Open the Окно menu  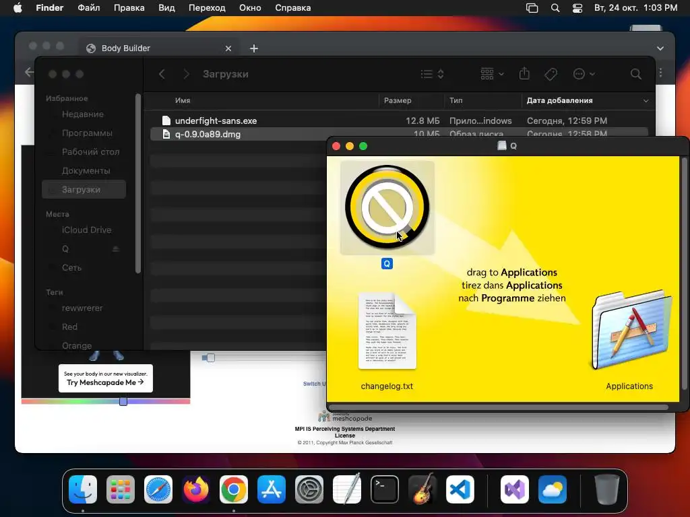[x=250, y=8]
